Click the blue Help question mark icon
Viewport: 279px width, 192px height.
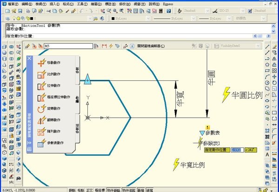(168, 11)
